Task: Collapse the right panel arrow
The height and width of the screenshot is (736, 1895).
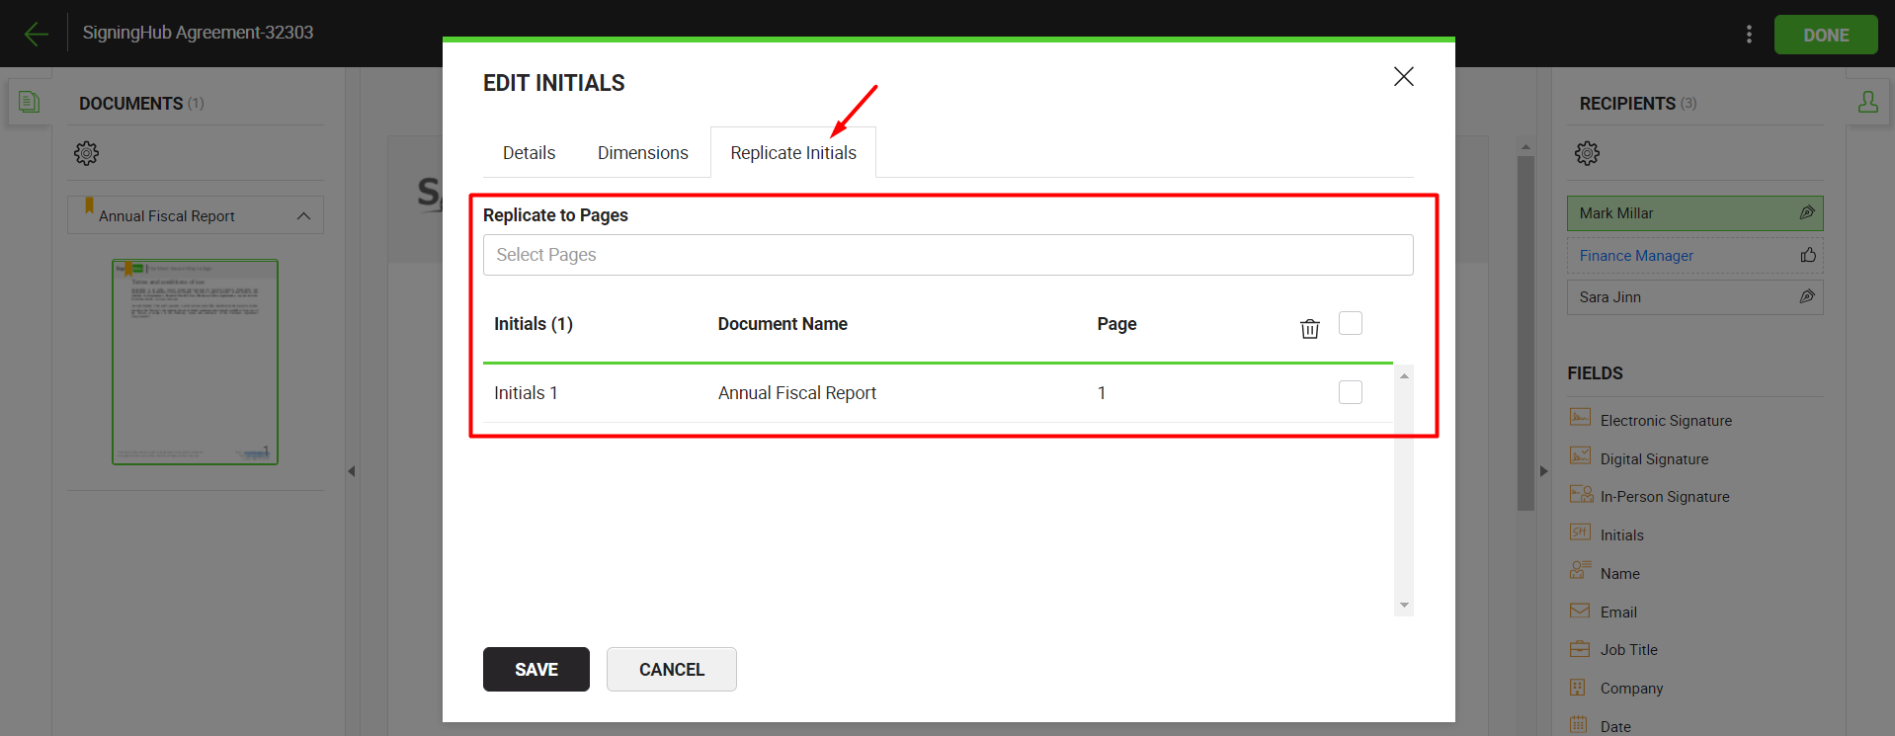Action: (x=1543, y=471)
